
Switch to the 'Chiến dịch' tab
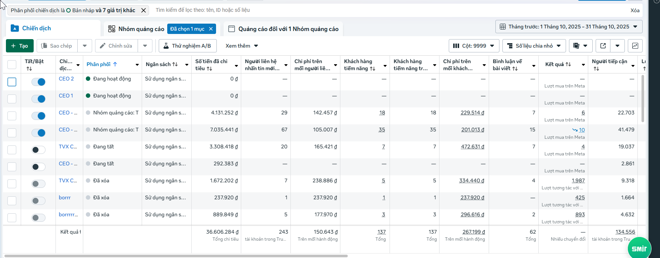pos(36,28)
